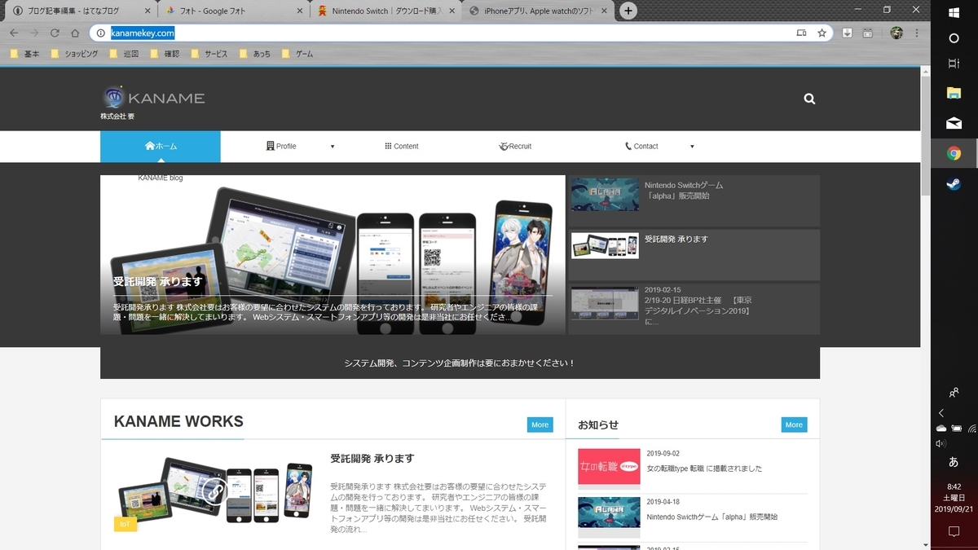Open the Chrome three-dot menu
This screenshot has width=978, height=550.
point(919,33)
